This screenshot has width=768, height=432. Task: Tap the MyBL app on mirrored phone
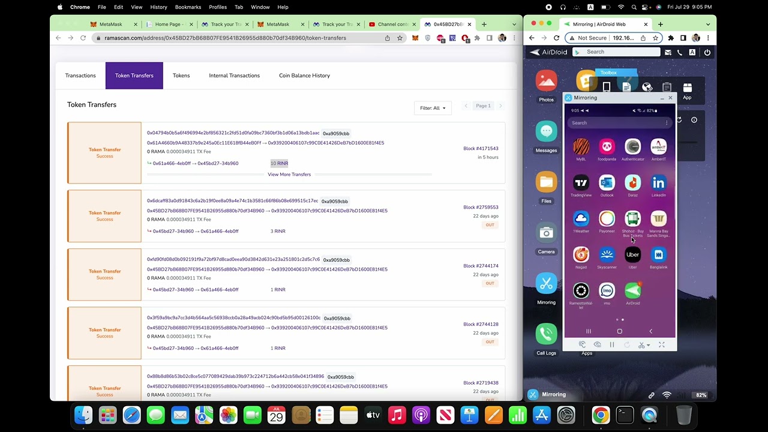pyautogui.click(x=581, y=147)
